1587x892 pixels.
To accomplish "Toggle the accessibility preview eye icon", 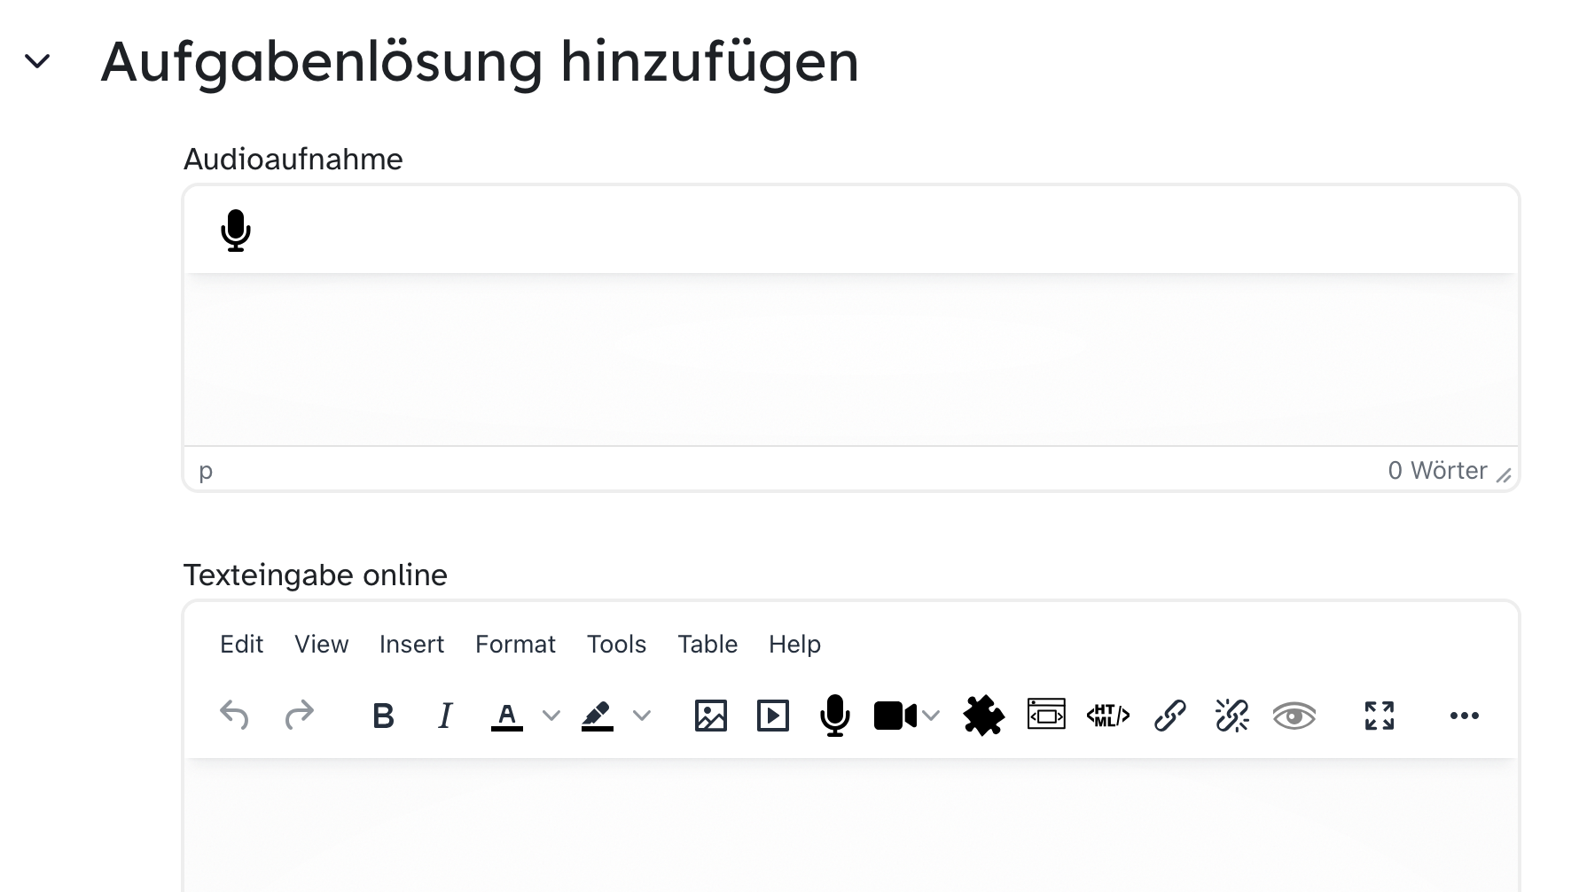I will click(1294, 716).
